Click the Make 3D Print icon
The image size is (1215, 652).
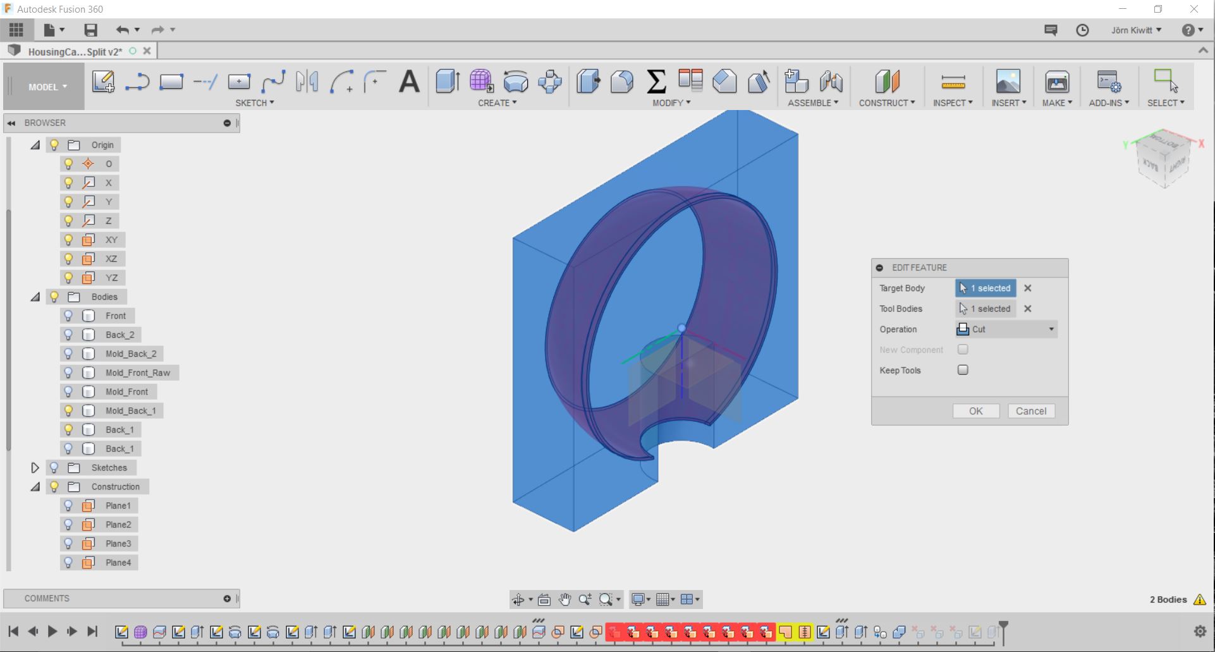coord(1057,82)
